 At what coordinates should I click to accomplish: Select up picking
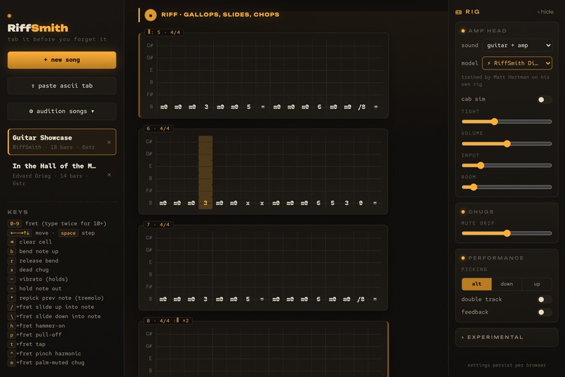pyautogui.click(x=537, y=284)
